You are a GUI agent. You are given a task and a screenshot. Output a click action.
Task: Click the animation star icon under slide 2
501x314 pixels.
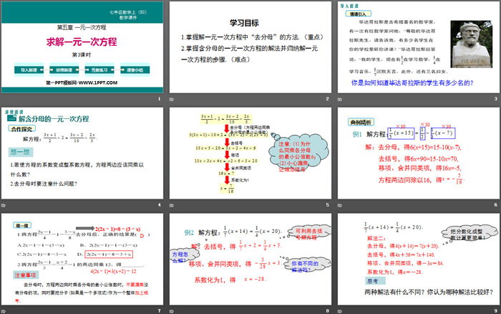172,99
